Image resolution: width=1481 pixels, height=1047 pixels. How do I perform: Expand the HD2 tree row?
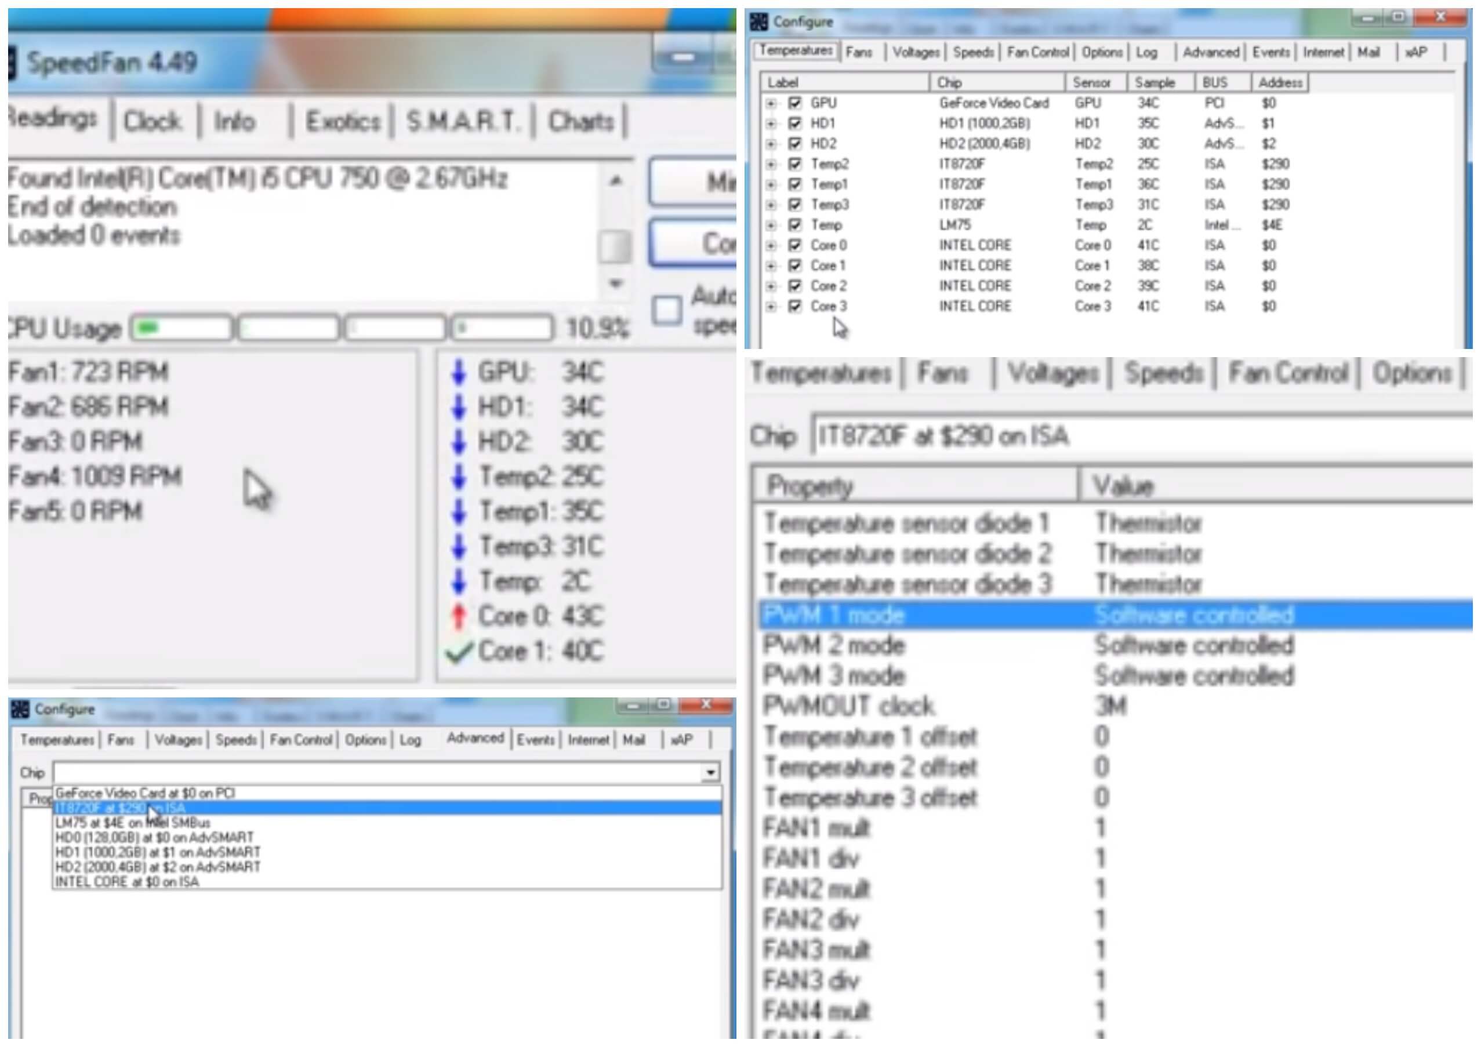click(771, 144)
